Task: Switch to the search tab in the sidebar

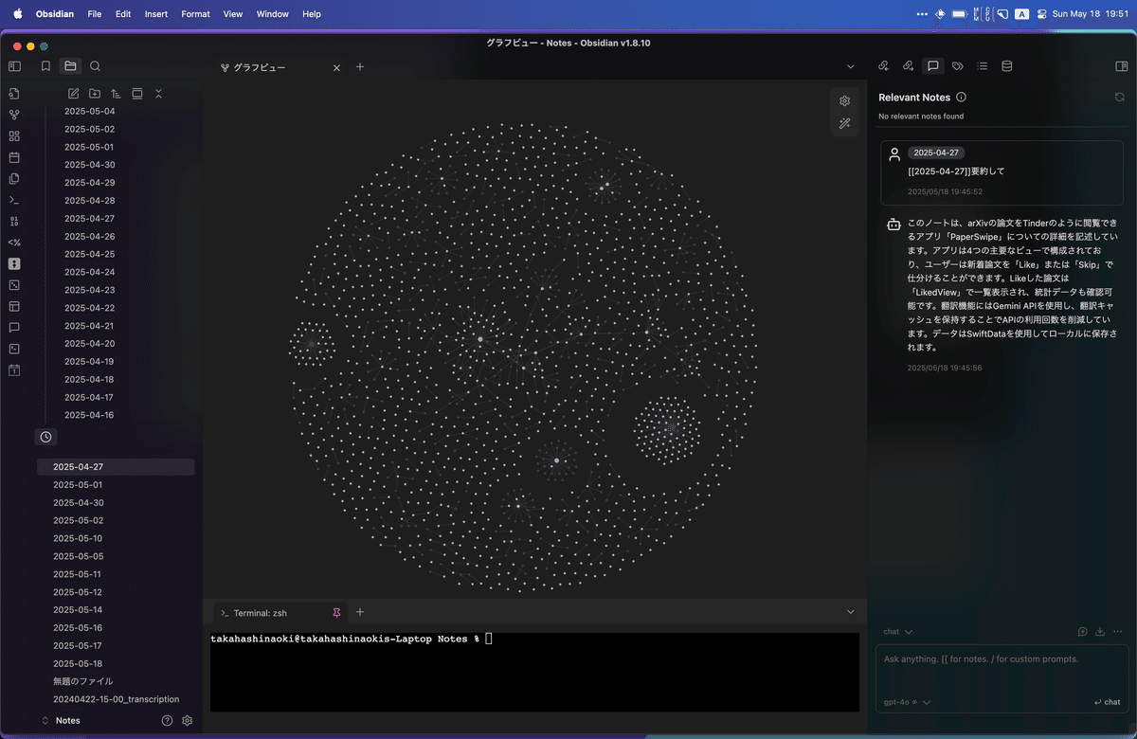Action: point(95,66)
